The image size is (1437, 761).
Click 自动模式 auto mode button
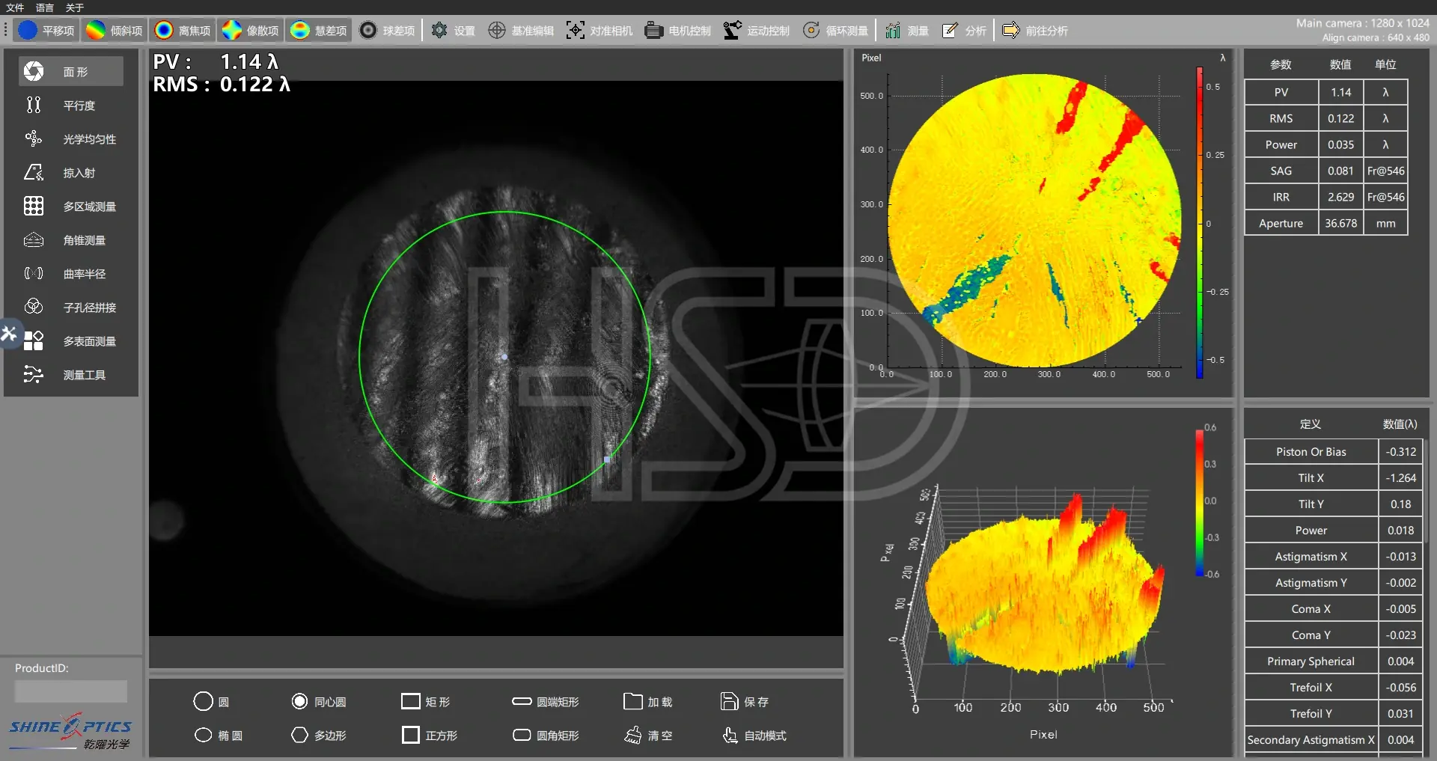[754, 736]
